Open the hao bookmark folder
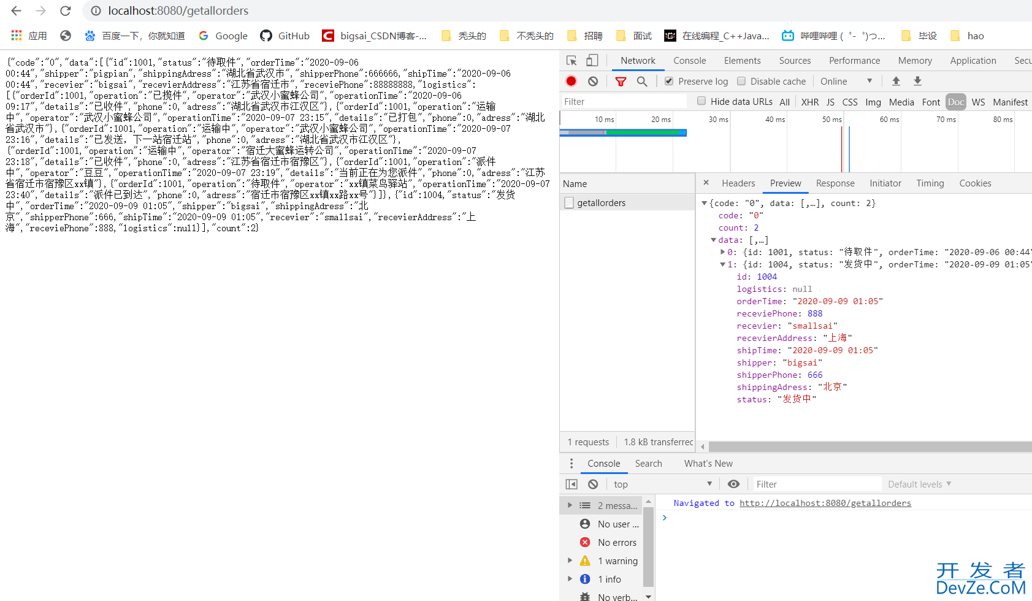 pos(967,36)
